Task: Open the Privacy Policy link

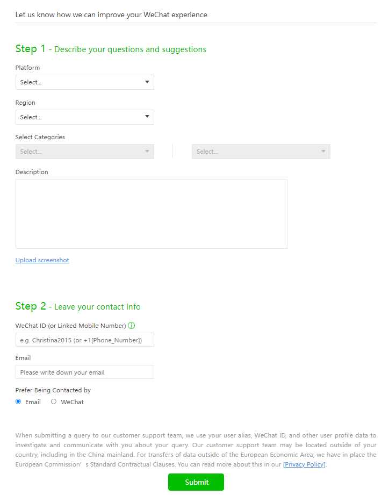Action: [x=304, y=464]
